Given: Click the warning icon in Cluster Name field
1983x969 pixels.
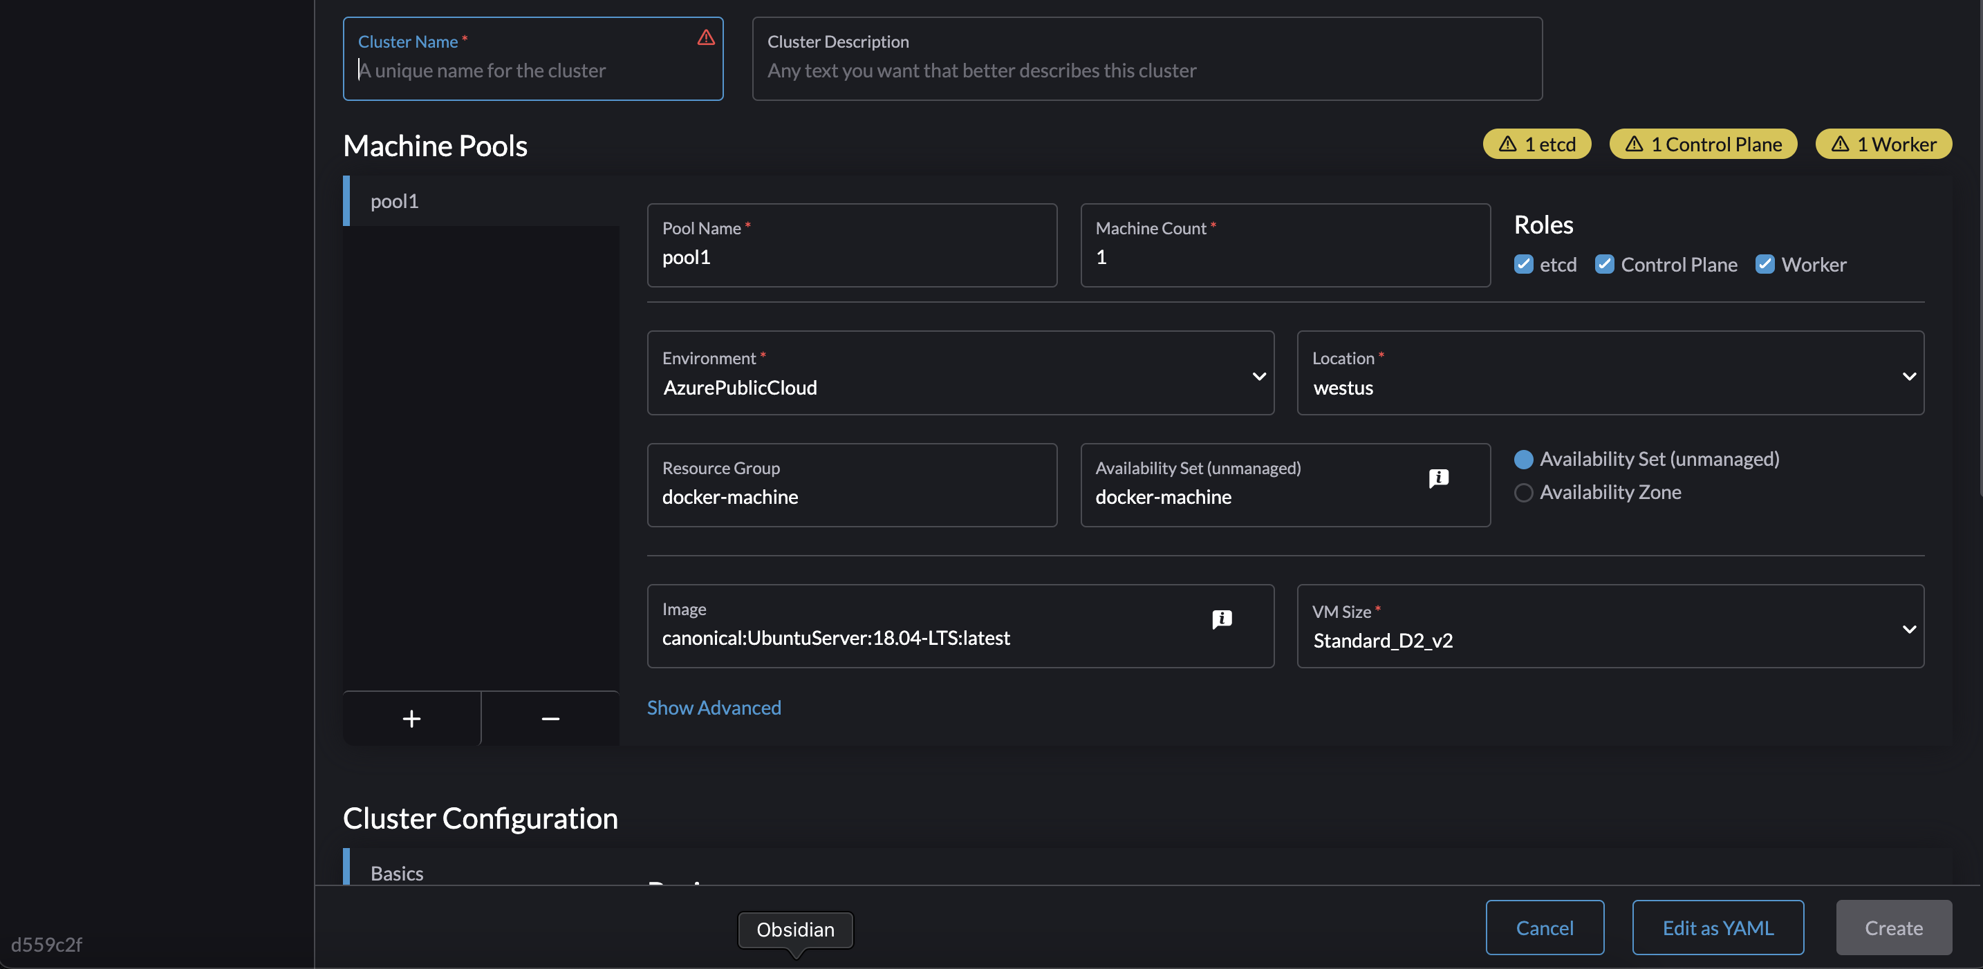Looking at the screenshot, I should 706,37.
